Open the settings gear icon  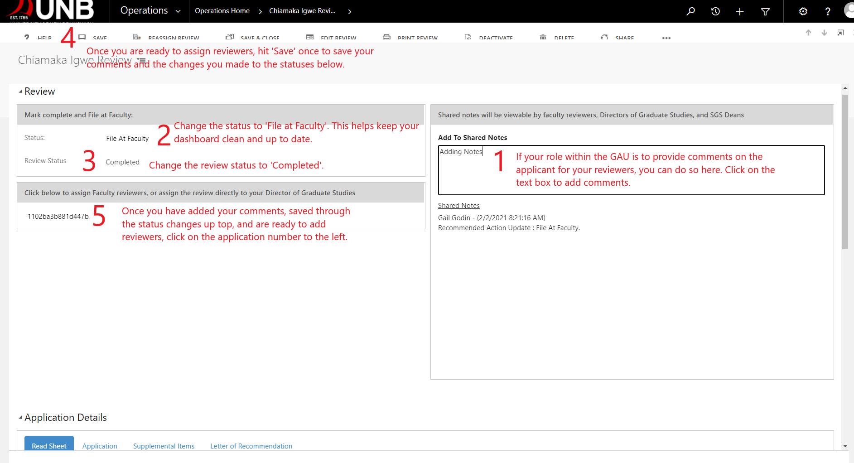coord(803,11)
